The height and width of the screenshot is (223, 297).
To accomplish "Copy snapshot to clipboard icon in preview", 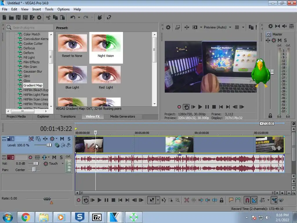I will tap(251, 27).
